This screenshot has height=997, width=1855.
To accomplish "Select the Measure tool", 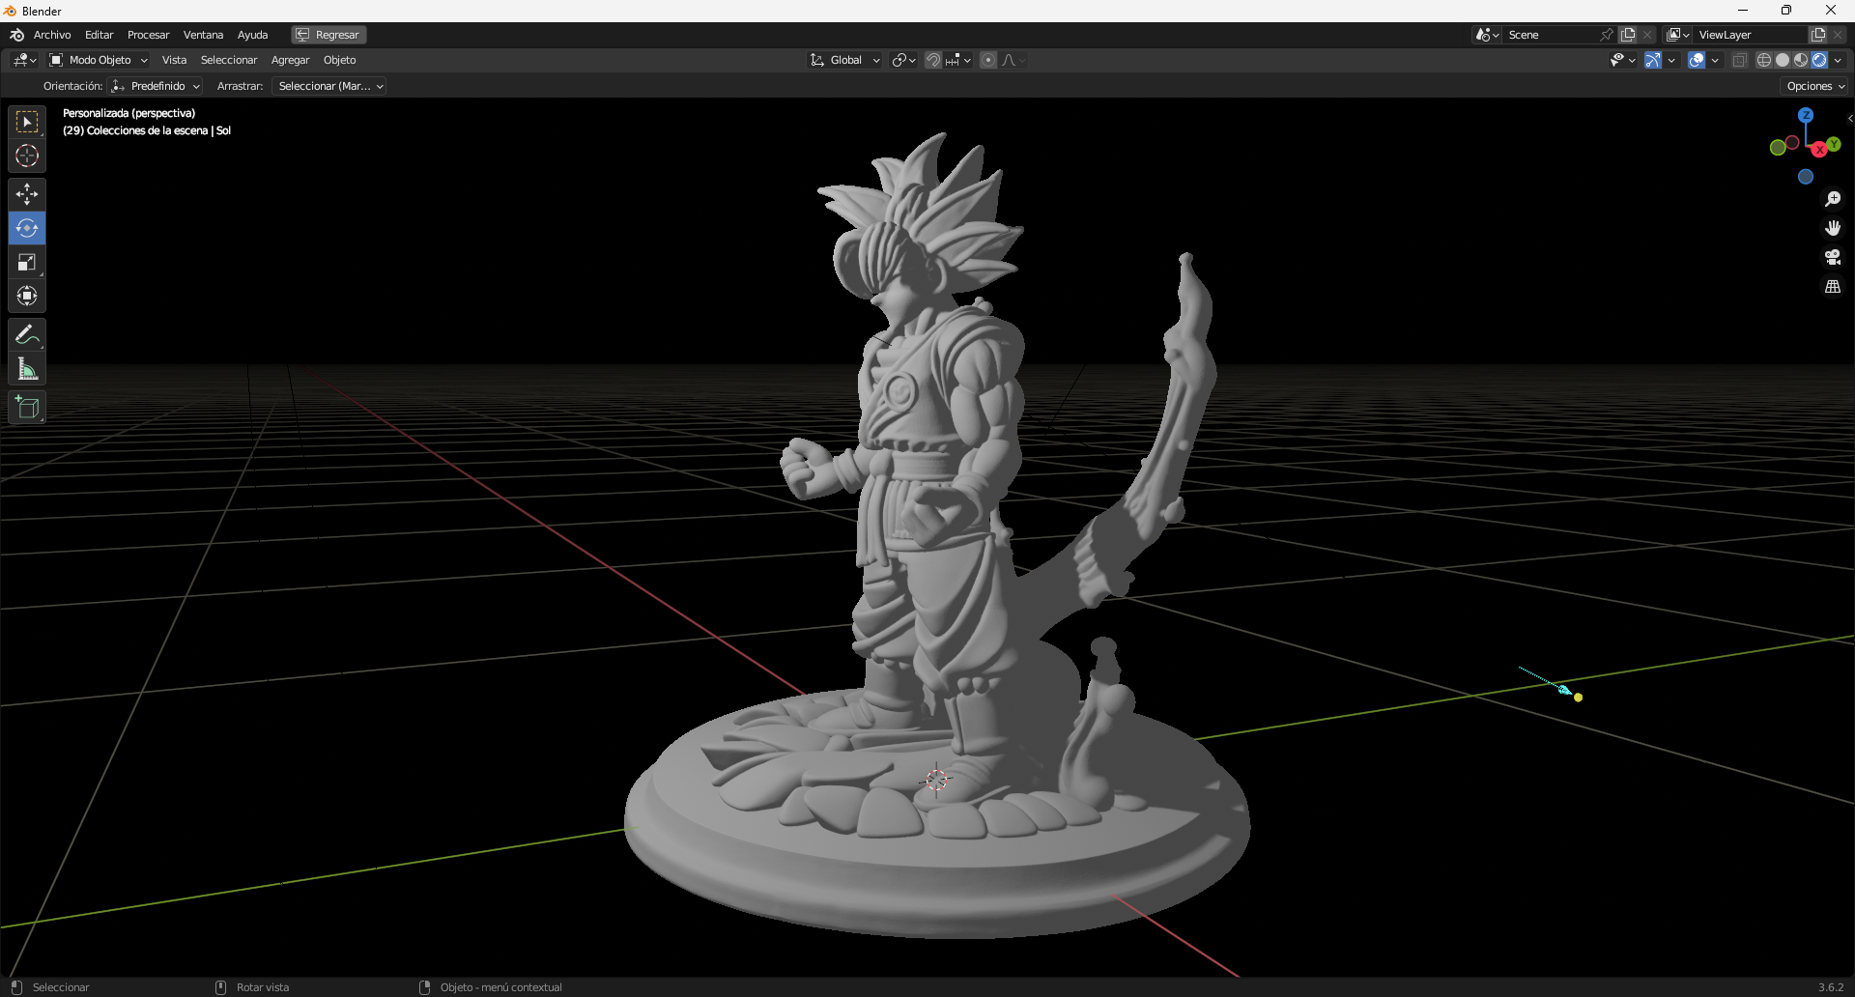I will tap(27, 368).
